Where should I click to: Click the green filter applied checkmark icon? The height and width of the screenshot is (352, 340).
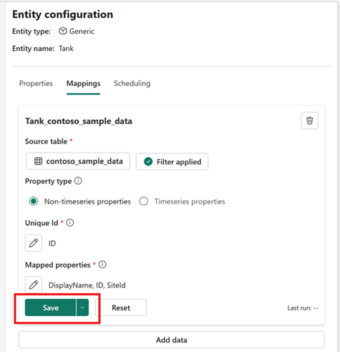(148, 161)
